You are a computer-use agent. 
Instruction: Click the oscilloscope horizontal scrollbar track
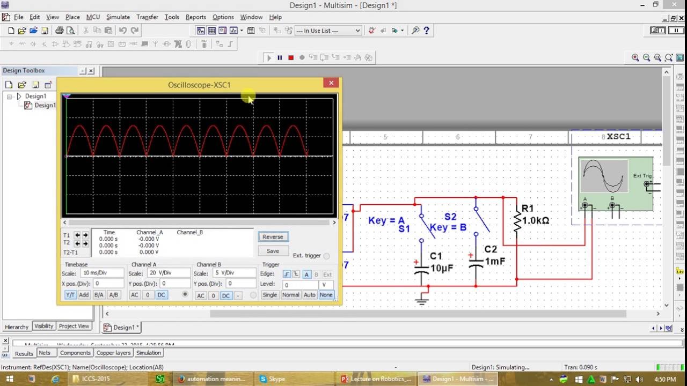(x=199, y=222)
